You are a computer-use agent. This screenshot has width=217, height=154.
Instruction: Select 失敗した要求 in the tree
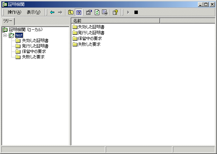33,57
